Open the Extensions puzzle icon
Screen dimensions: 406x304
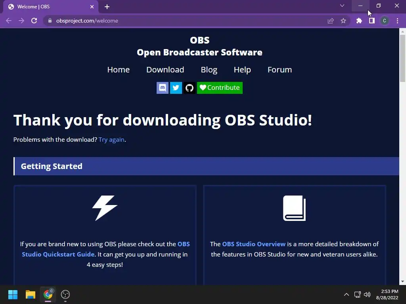[359, 21]
